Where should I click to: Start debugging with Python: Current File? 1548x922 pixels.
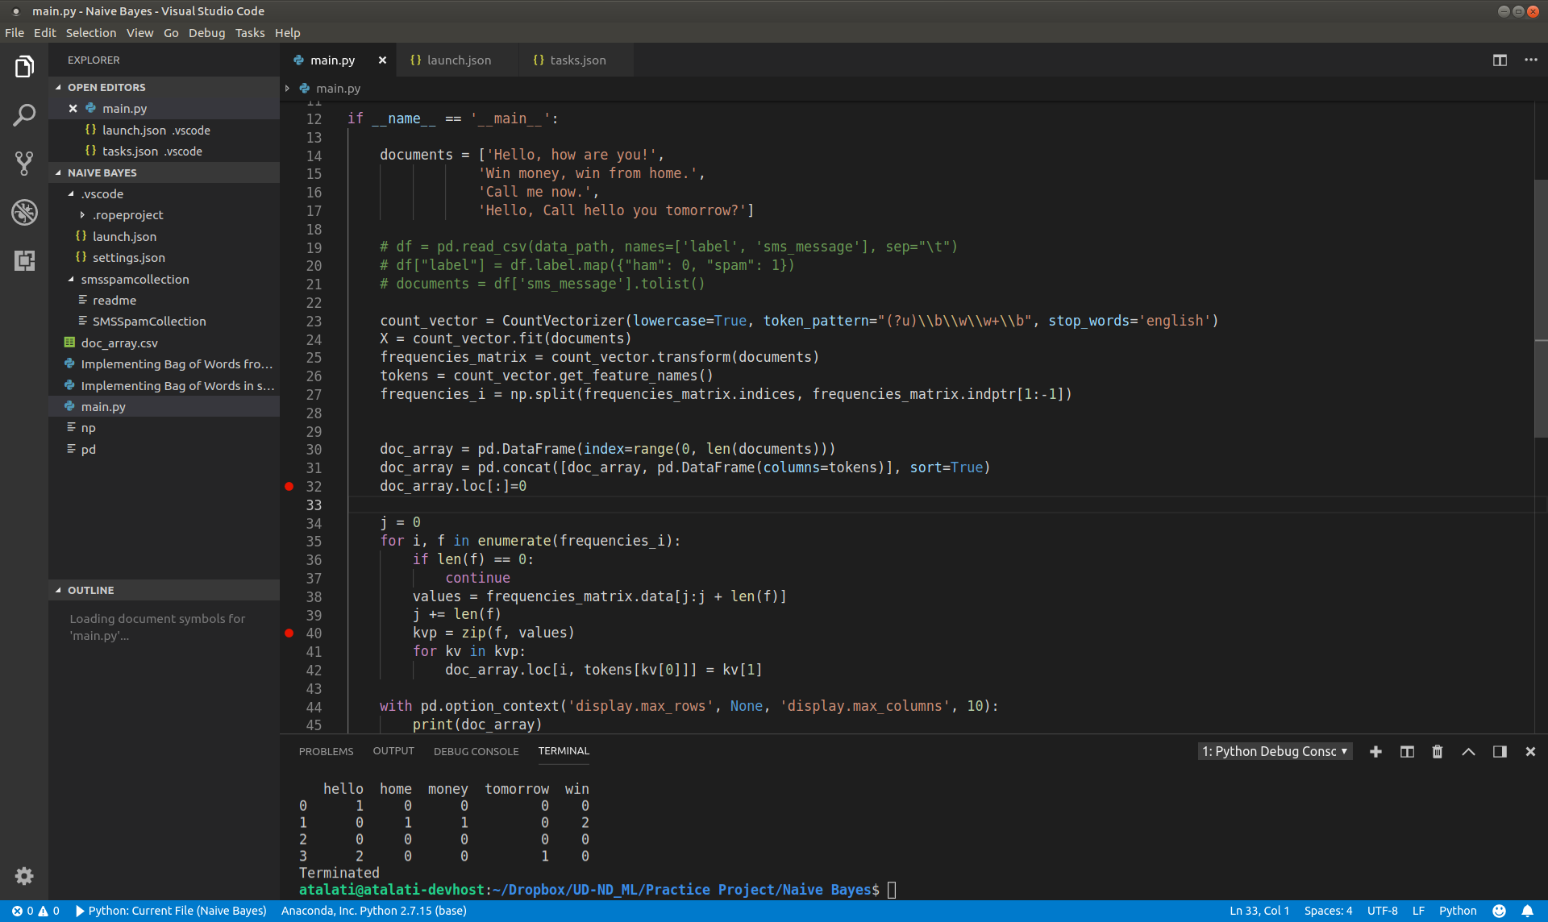coord(170,911)
